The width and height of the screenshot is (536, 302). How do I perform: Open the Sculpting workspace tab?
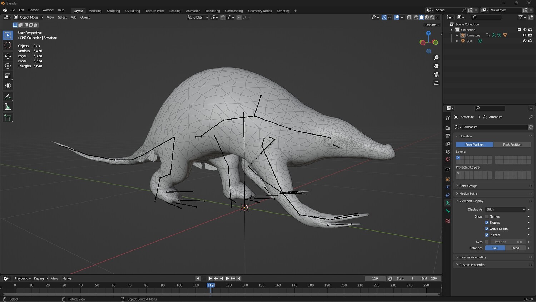tap(113, 11)
